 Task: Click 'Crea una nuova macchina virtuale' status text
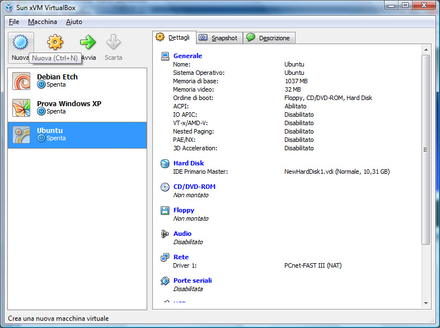tap(58, 319)
